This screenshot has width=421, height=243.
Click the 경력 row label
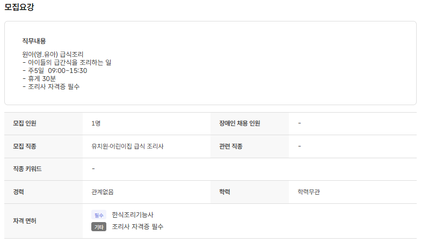[x=19, y=192]
